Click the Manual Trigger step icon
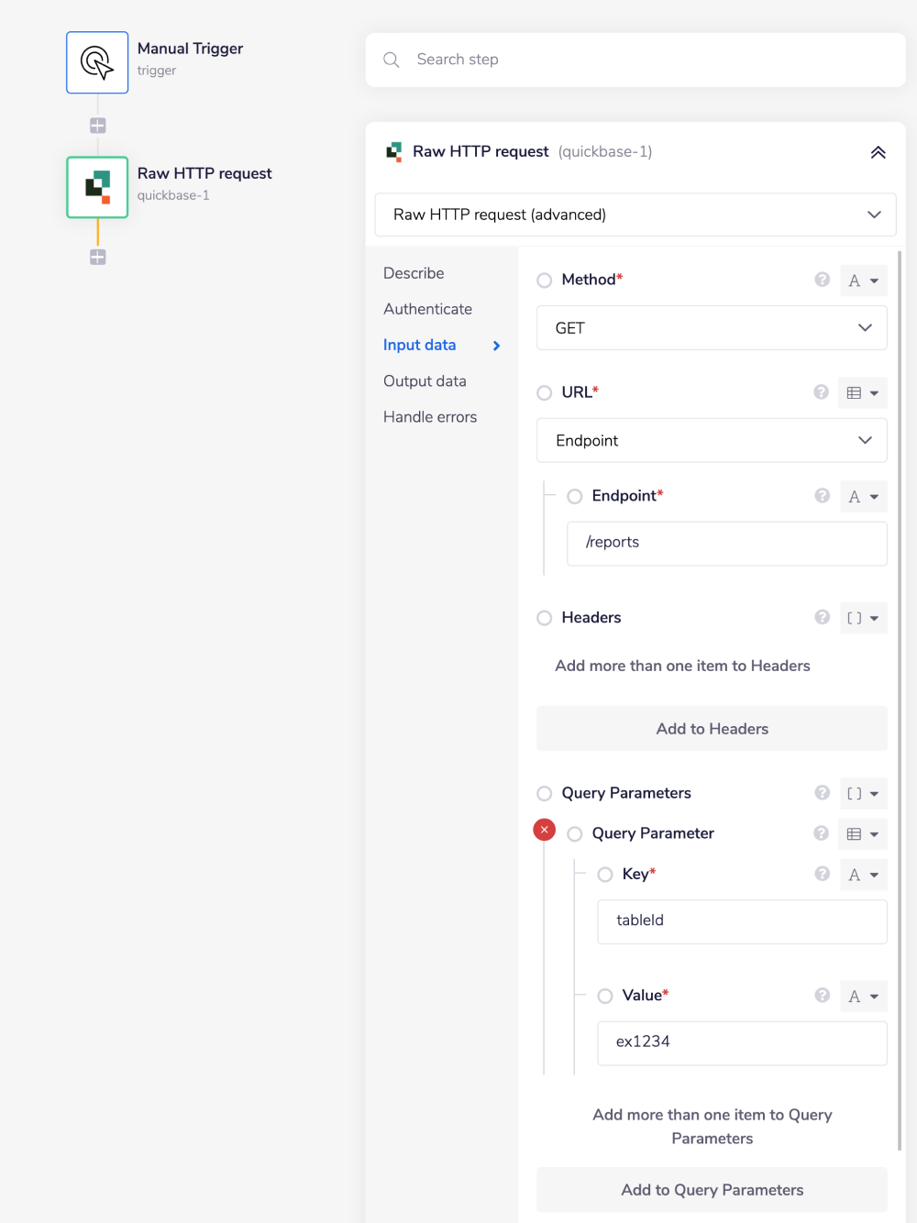The image size is (917, 1223). pyautogui.click(x=97, y=62)
